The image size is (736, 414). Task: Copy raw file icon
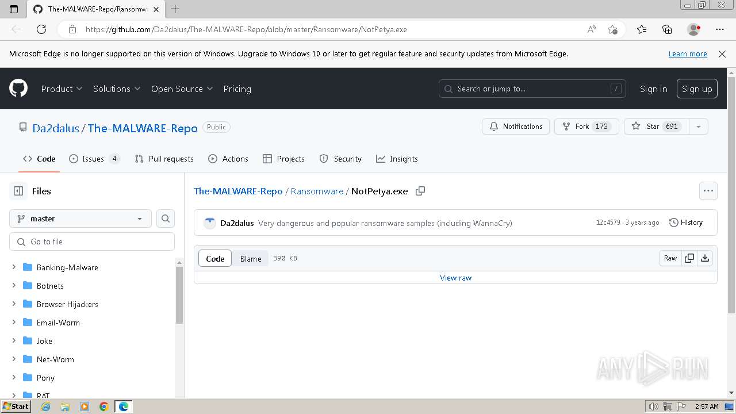(689, 258)
